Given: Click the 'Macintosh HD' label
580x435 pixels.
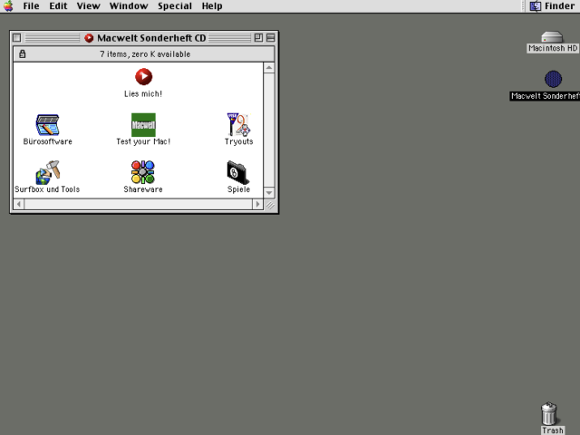Looking at the screenshot, I should point(553,48).
